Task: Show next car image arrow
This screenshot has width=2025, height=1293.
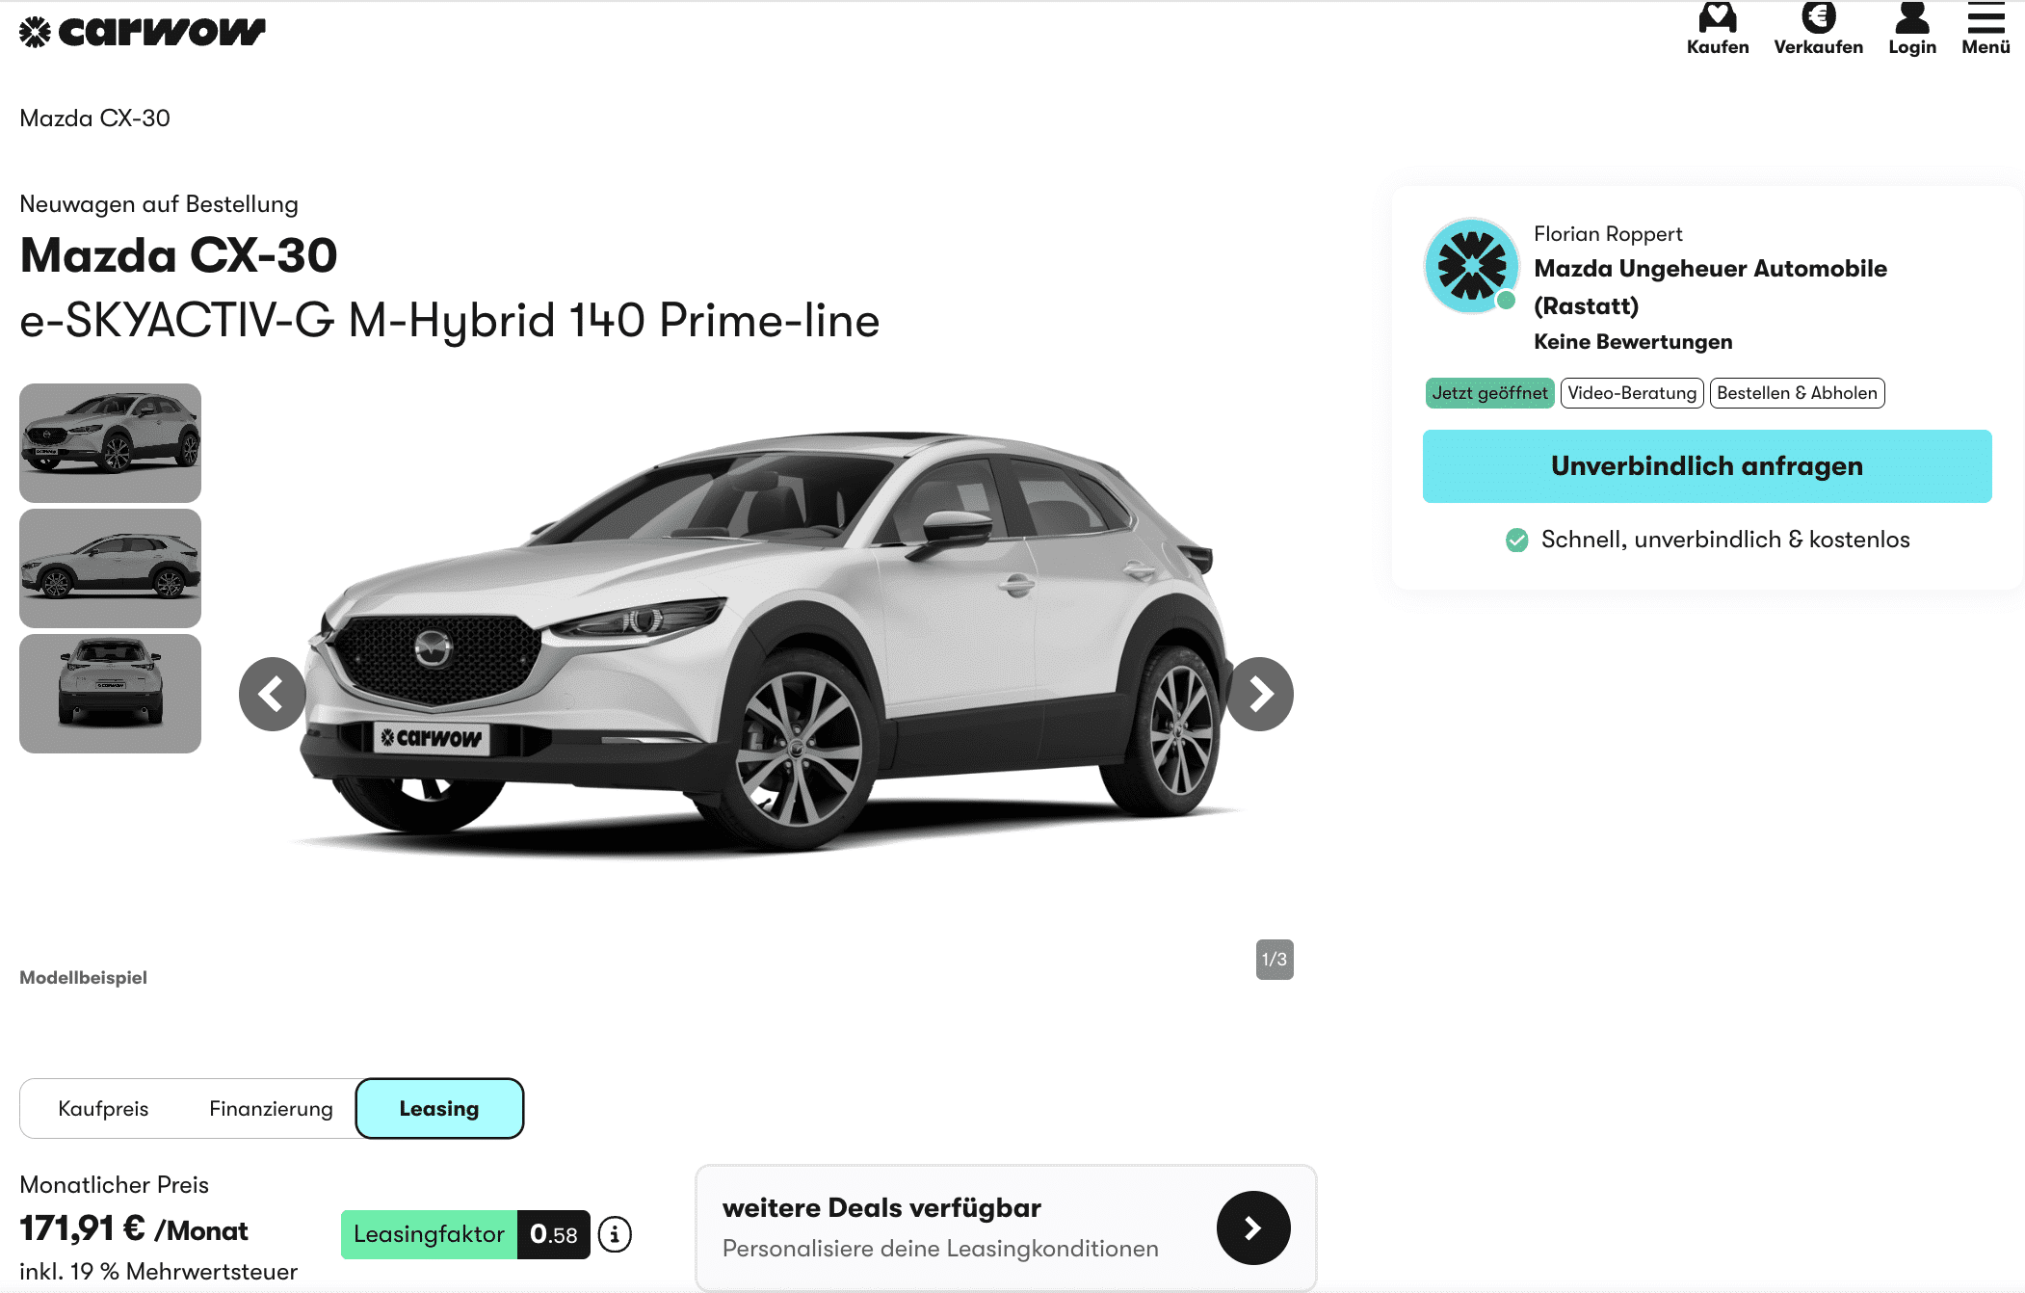Action: [x=1260, y=694]
